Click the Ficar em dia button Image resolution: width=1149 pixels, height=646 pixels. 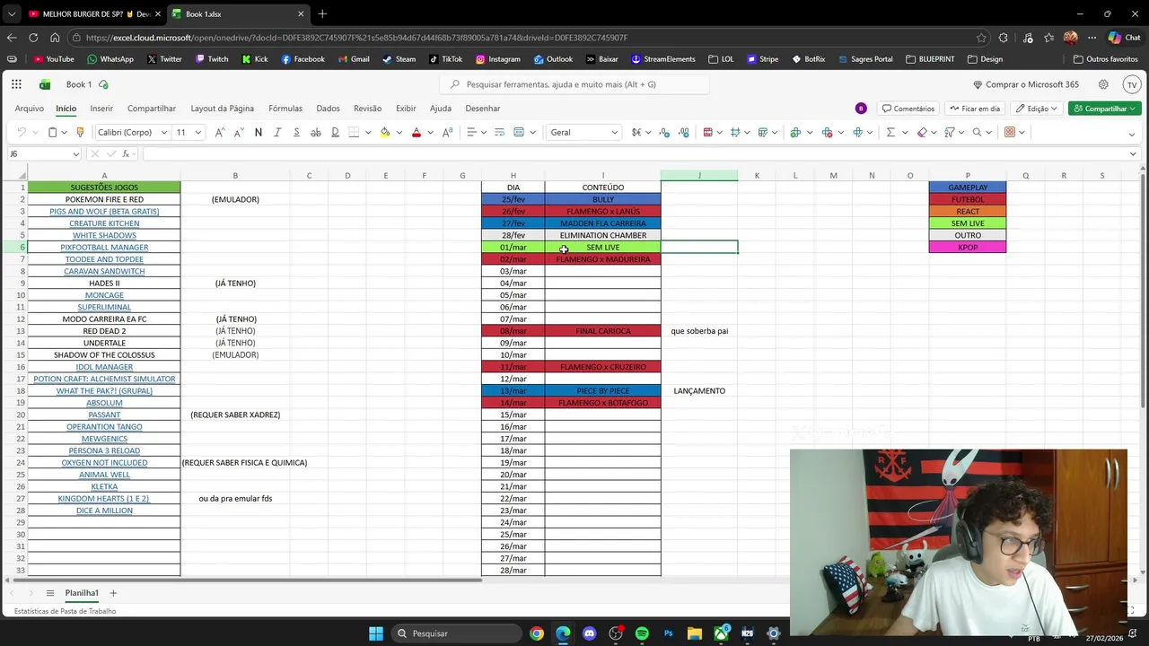[975, 109]
